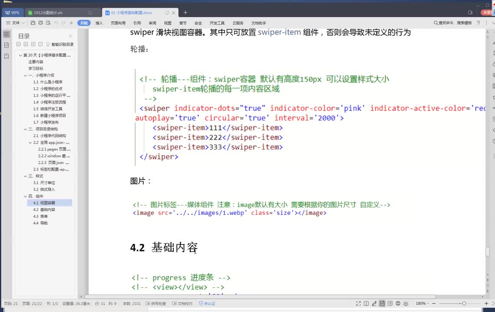Click the full screen icon in status bar
495x312 pixels.
pos(358,303)
